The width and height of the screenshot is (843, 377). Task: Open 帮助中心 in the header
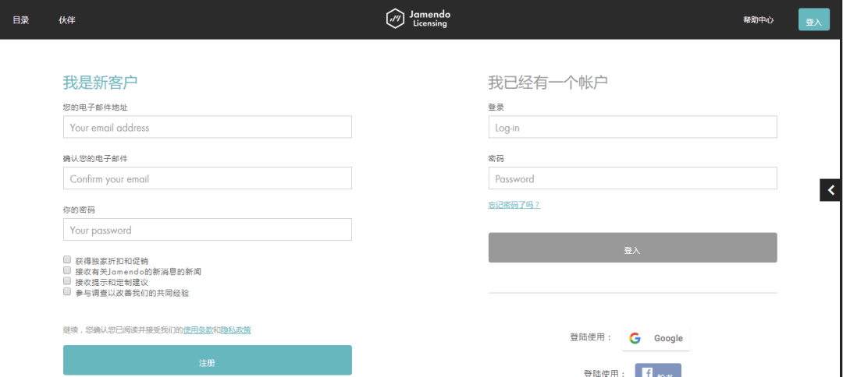758,19
